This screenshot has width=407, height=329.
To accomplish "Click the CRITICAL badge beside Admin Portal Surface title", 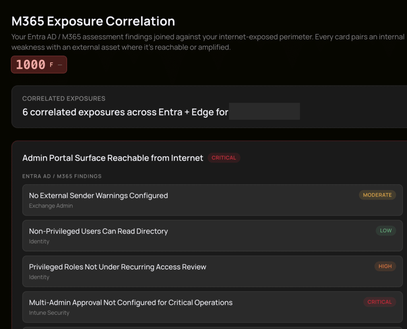I will (x=224, y=158).
